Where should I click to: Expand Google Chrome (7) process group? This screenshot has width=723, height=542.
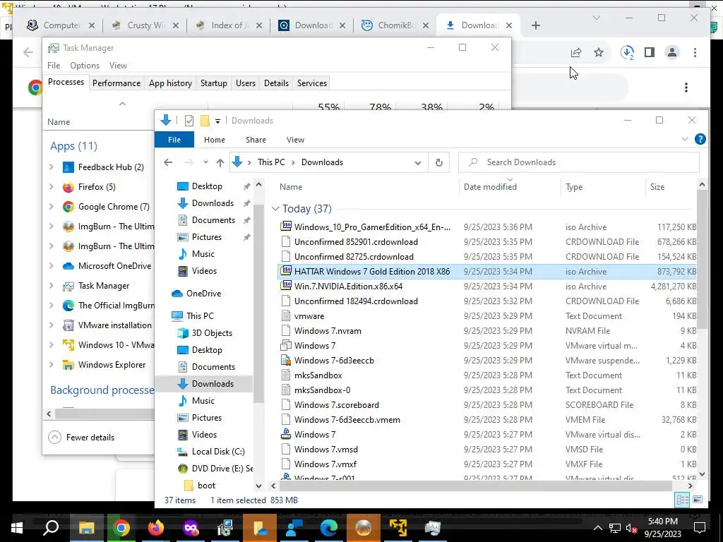(x=51, y=207)
